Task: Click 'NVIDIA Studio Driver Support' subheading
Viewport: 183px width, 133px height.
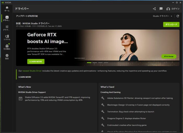Action: [x=32, y=92]
